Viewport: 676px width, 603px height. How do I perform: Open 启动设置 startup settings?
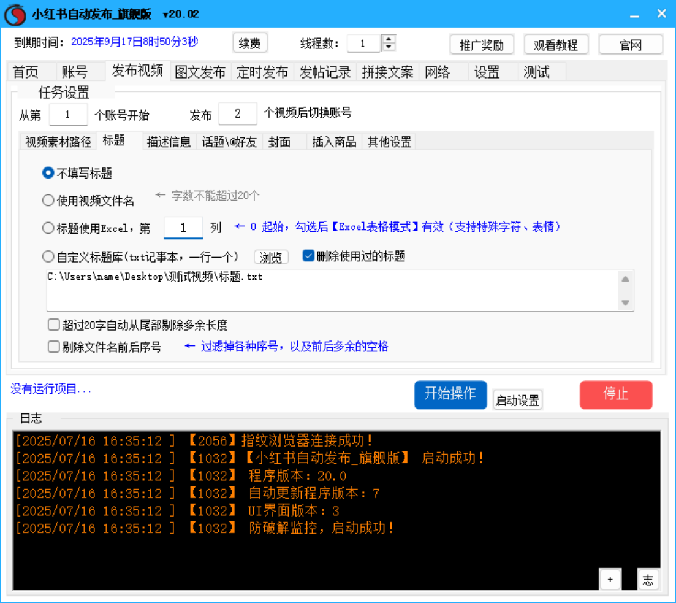tap(517, 400)
